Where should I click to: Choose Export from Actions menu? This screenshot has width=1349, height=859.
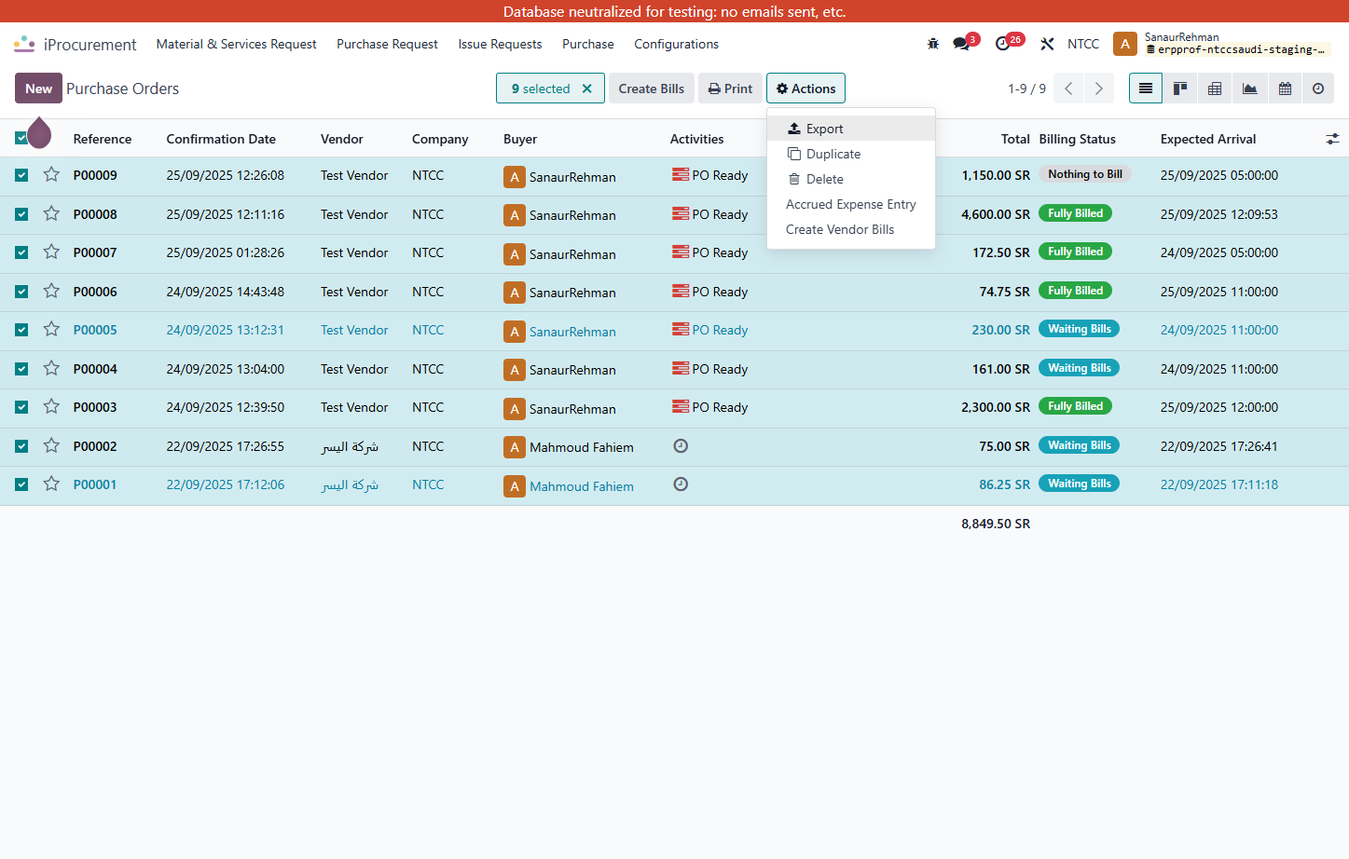(x=851, y=129)
